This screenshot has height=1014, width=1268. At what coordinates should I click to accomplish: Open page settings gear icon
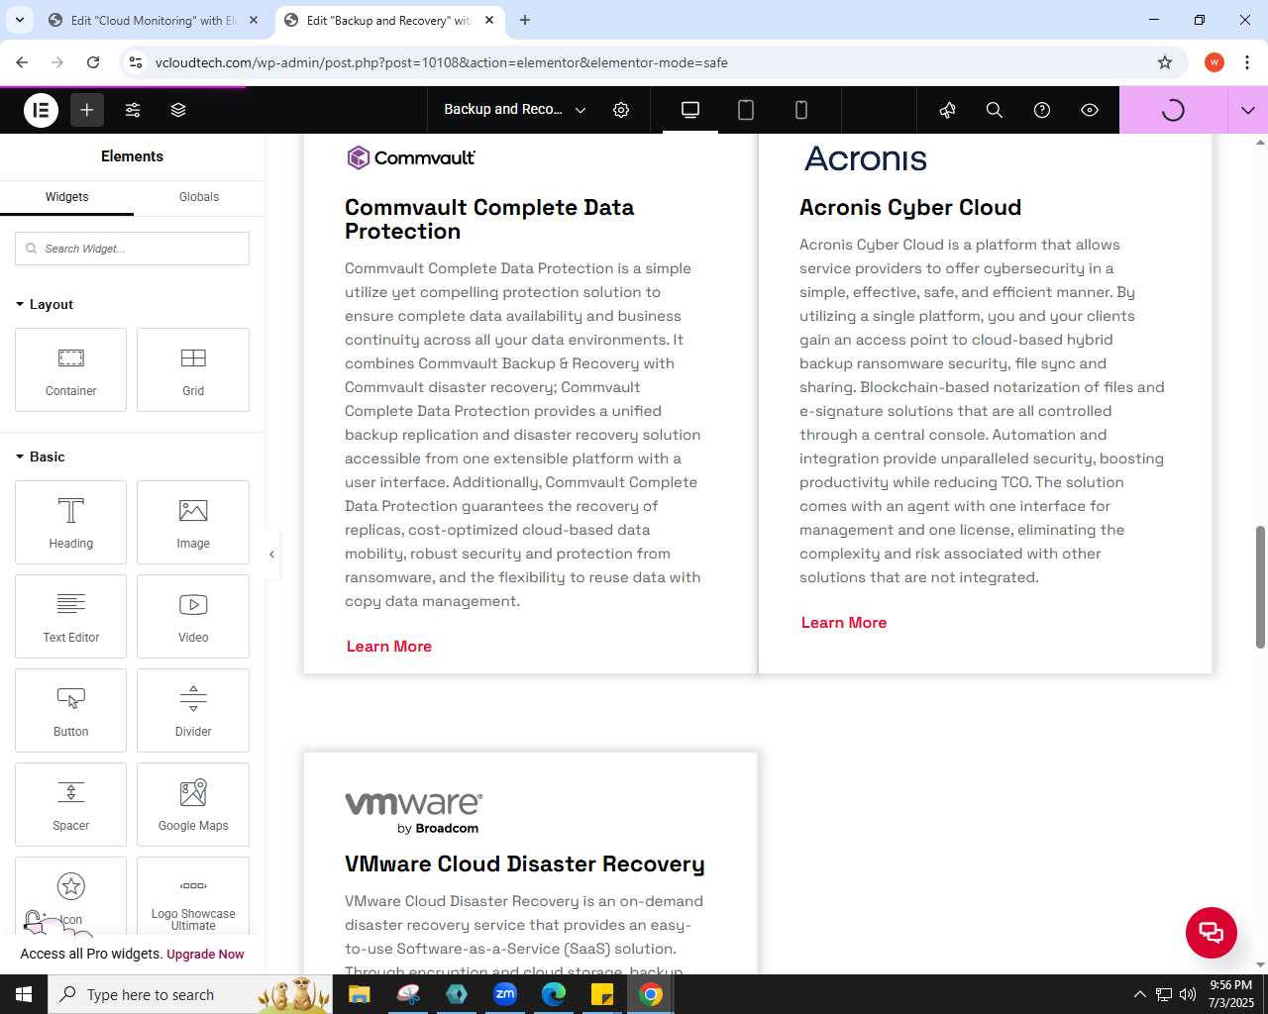[621, 110]
